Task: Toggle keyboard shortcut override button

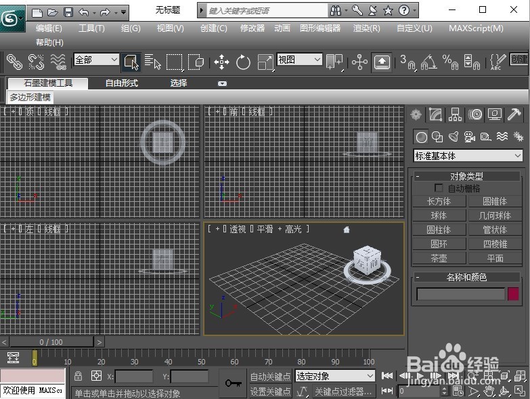Action: click(x=382, y=62)
